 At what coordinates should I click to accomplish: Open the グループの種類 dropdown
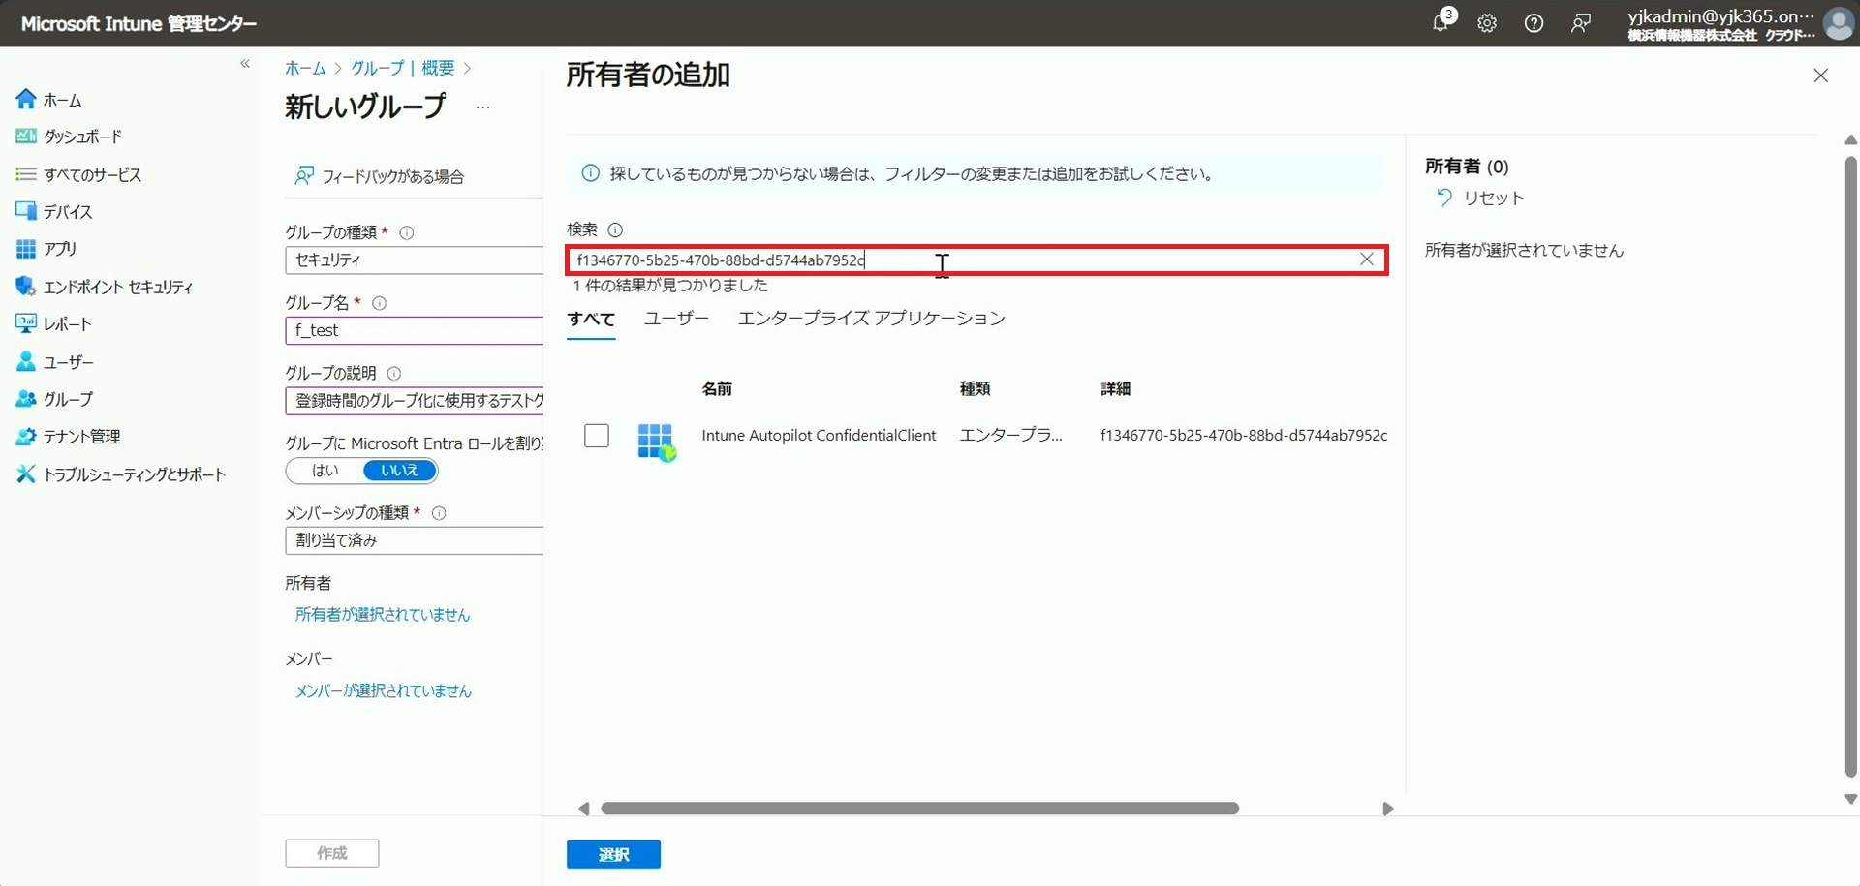coord(415,260)
